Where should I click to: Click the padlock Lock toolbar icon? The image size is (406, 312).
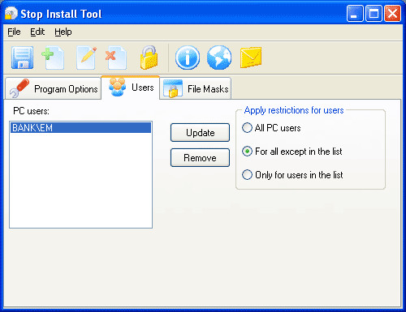149,58
